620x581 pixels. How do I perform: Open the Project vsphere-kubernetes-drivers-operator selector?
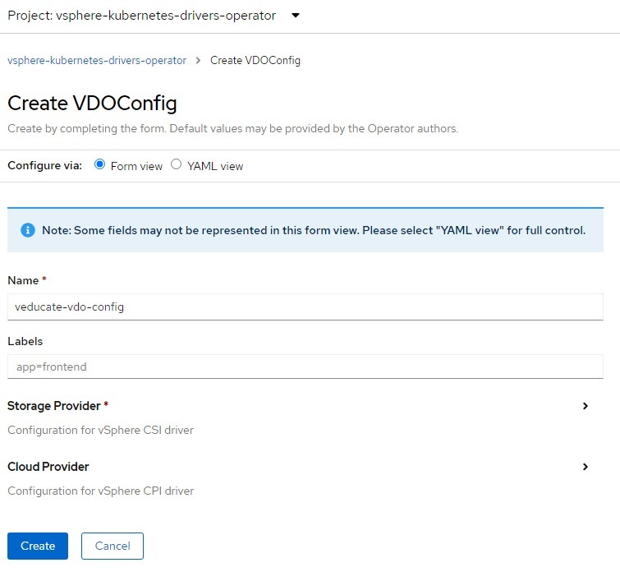154,16
